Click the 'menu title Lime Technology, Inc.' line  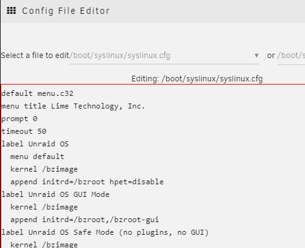tap(73, 106)
